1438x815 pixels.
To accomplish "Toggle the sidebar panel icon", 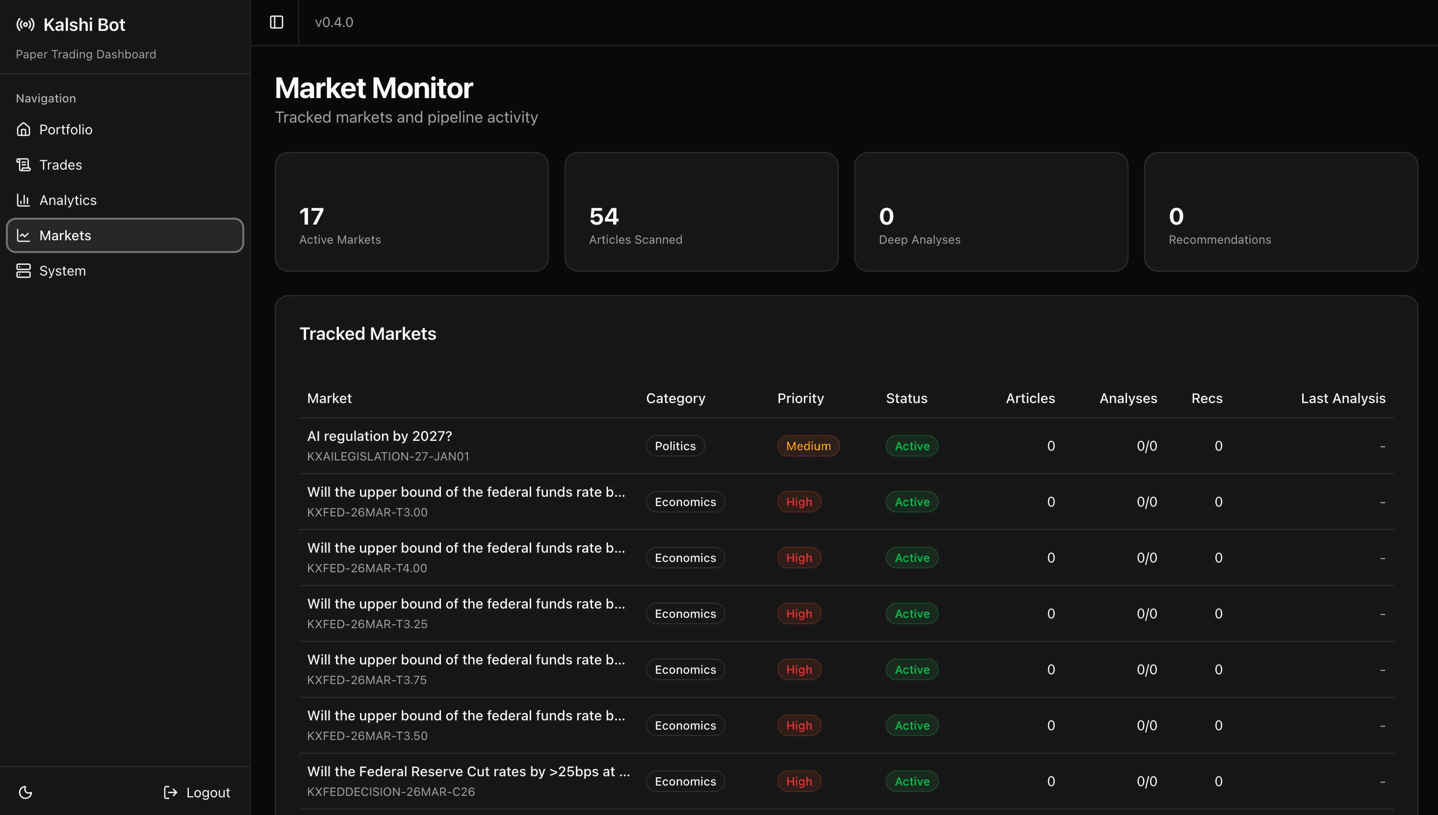I will (x=277, y=23).
